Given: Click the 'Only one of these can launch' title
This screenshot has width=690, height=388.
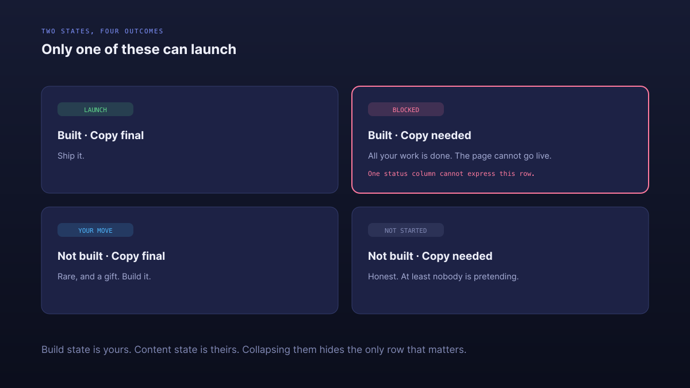Looking at the screenshot, I should tap(139, 49).
